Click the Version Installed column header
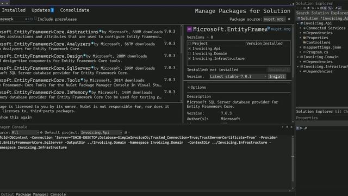The height and width of the screenshot is (196, 348). (x=264, y=44)
